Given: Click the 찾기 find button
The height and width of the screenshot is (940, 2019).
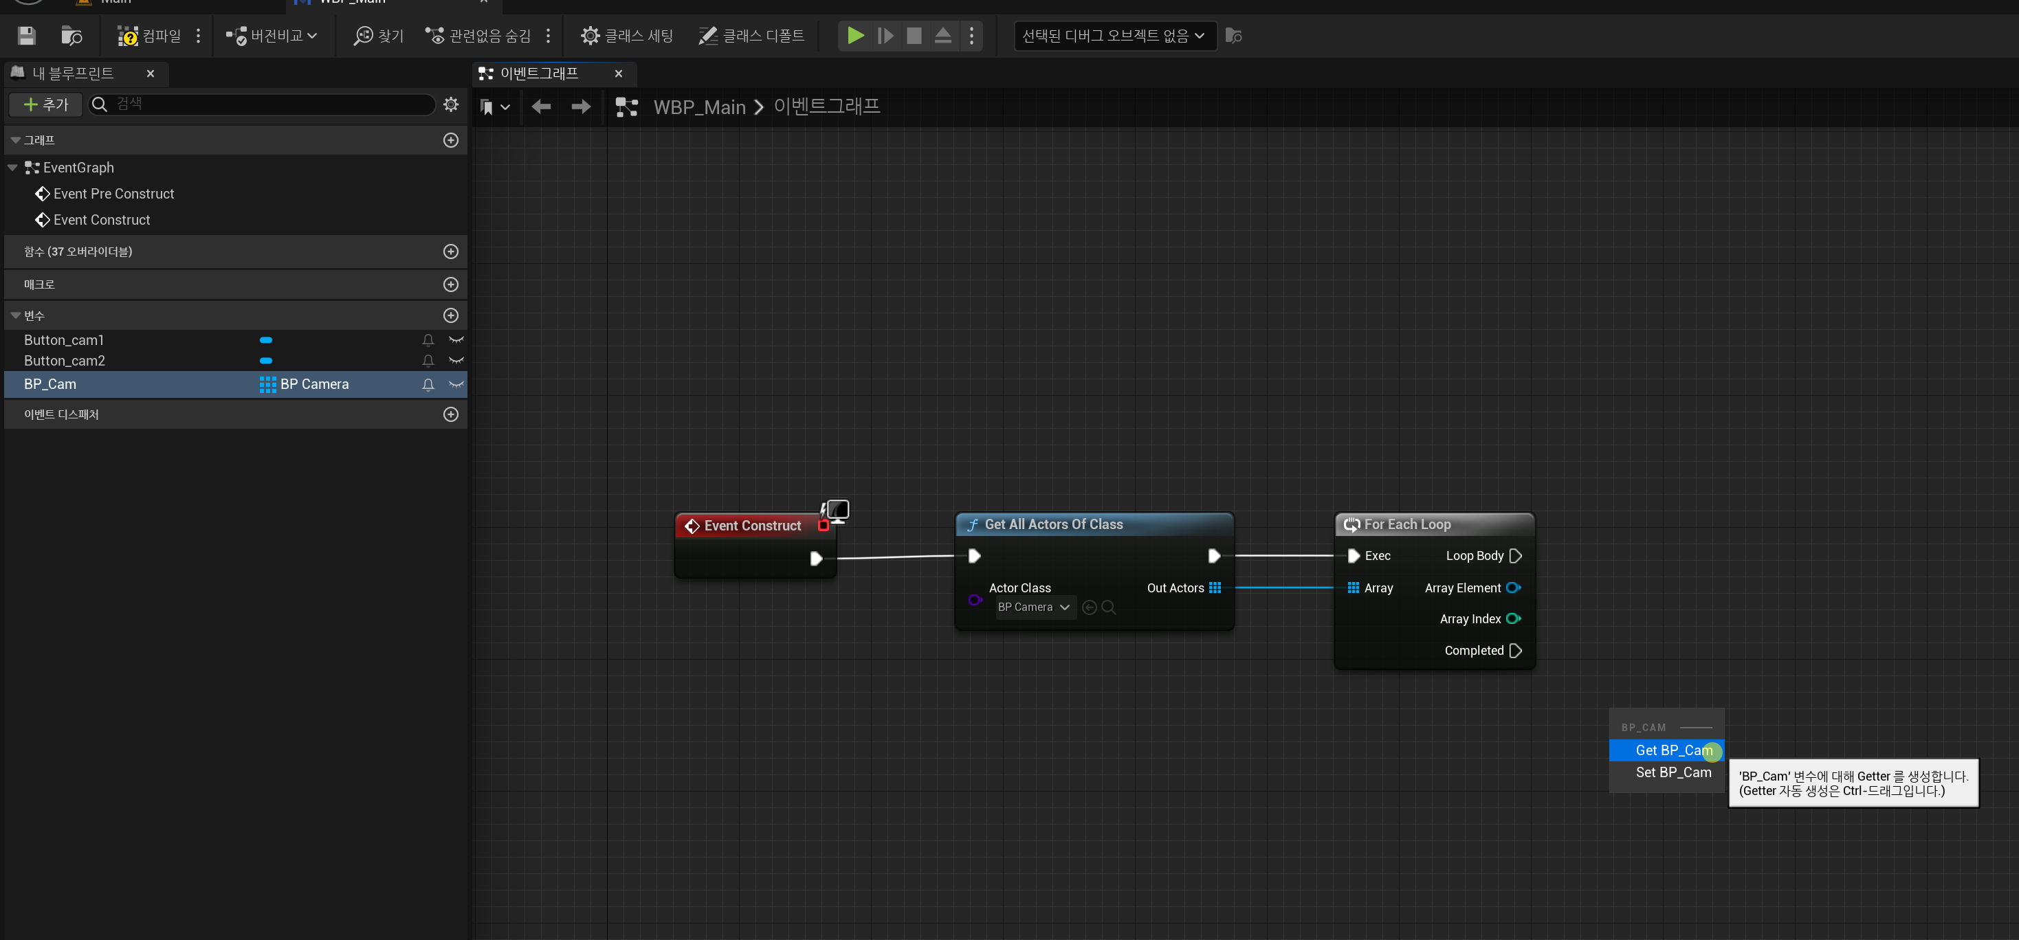Looking at the screenshot, I should (379, 35).
